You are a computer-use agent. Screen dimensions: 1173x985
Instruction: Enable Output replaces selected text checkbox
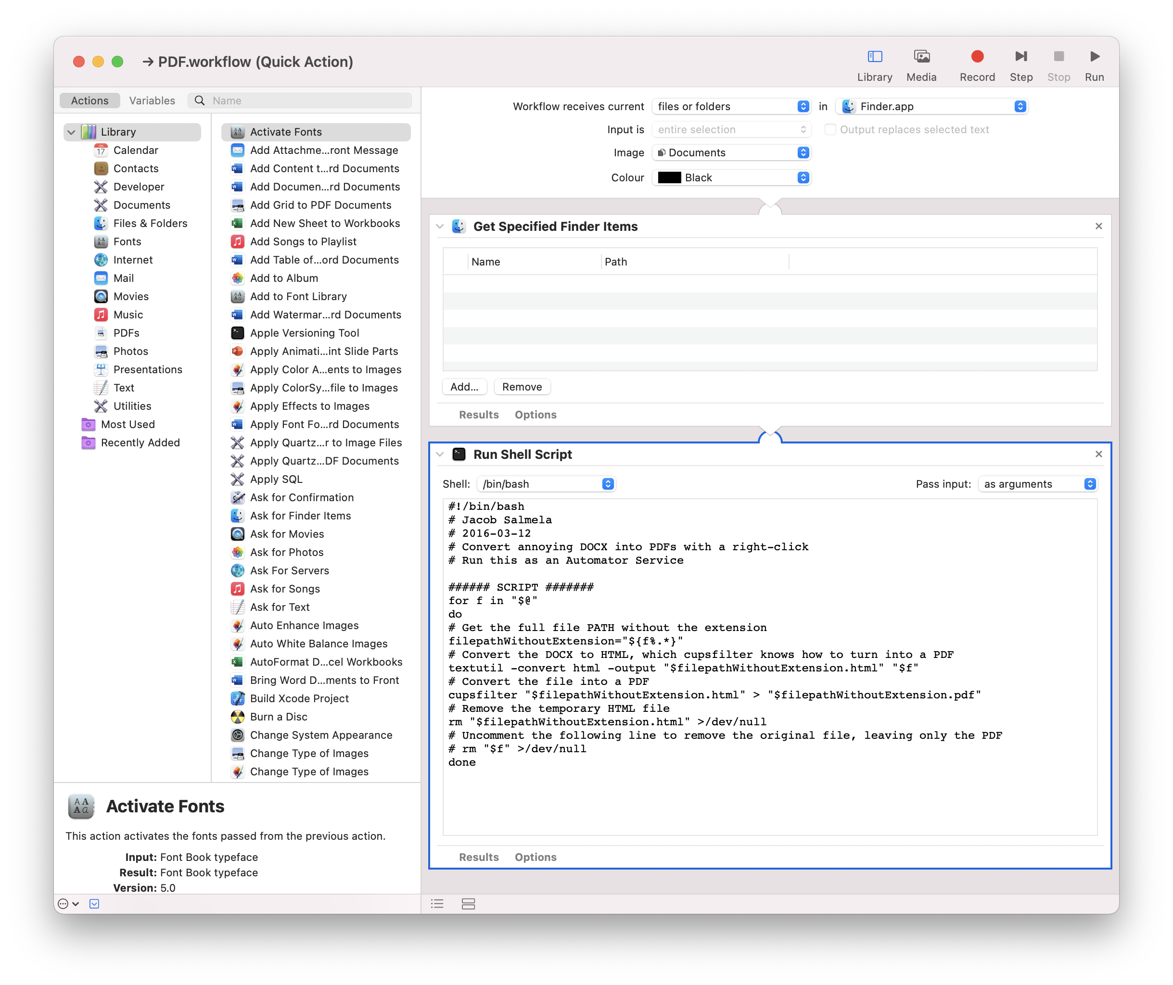point(830,129)
